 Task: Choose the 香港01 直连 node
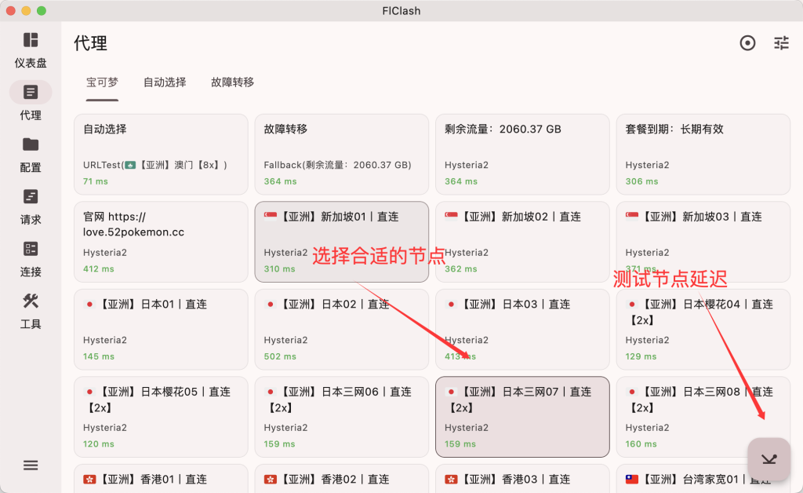[161, 479]
